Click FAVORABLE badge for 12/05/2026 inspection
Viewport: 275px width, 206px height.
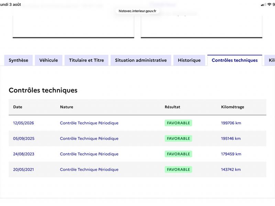[x=178, y=123]
